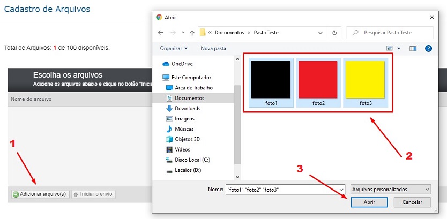Select the yellow foto3 thumbnail
447x219 pixels.
(x=366, y=82)
